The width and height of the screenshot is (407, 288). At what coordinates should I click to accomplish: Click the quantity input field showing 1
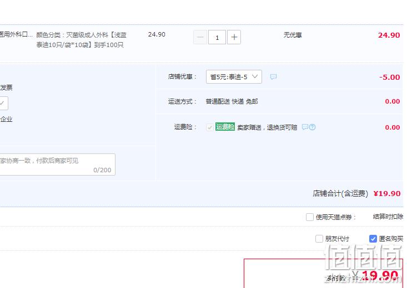[x=217, y=37]
